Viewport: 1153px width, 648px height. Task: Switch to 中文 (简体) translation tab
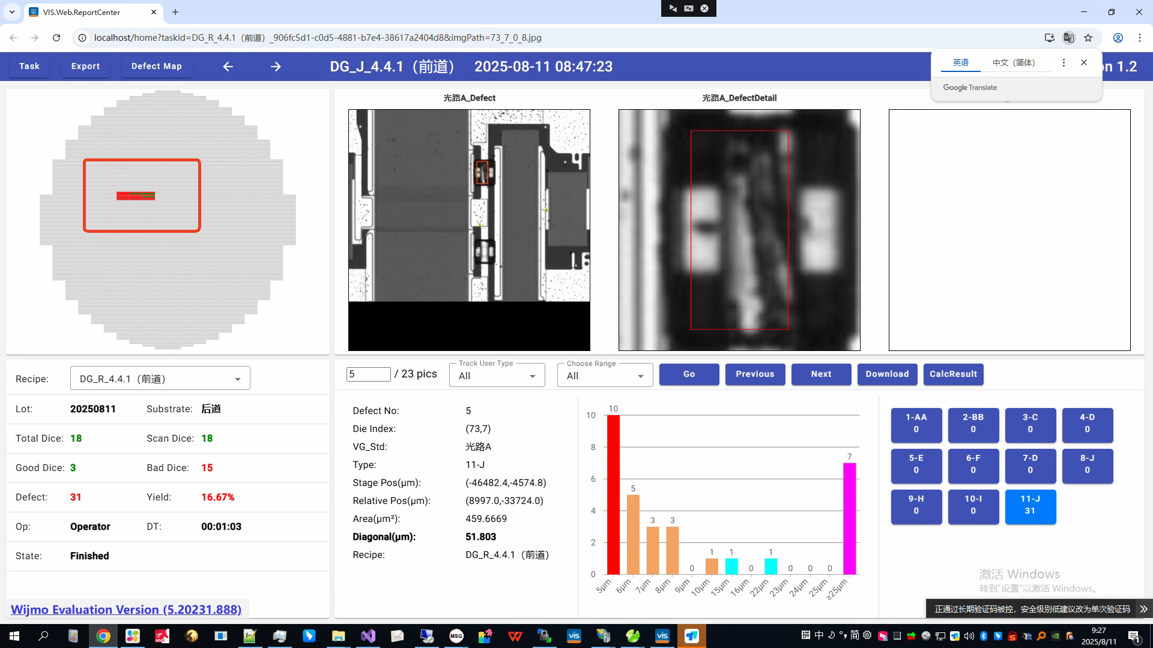(x=1014, y=62)
